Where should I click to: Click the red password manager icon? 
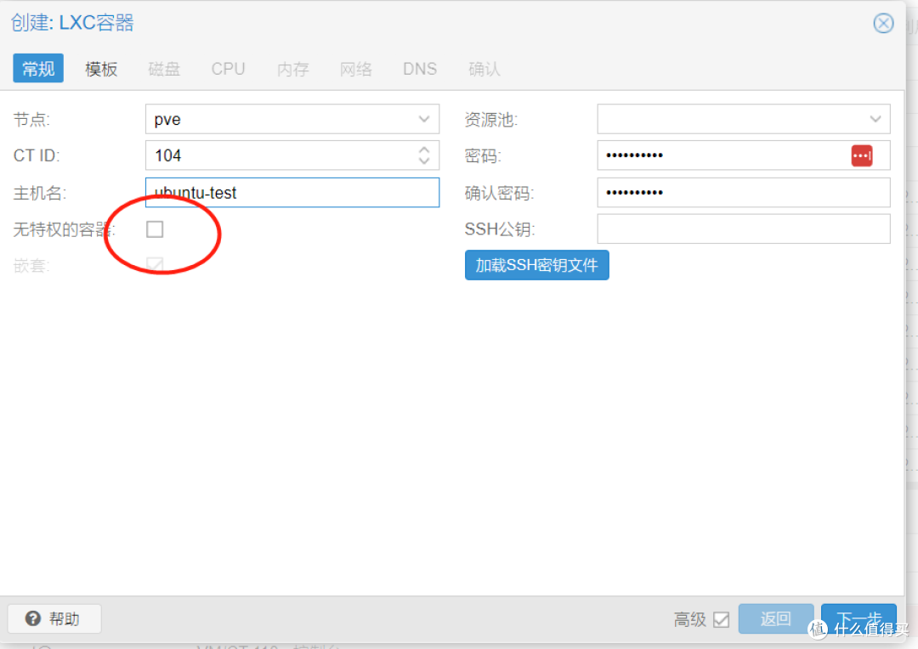(861, 155)
